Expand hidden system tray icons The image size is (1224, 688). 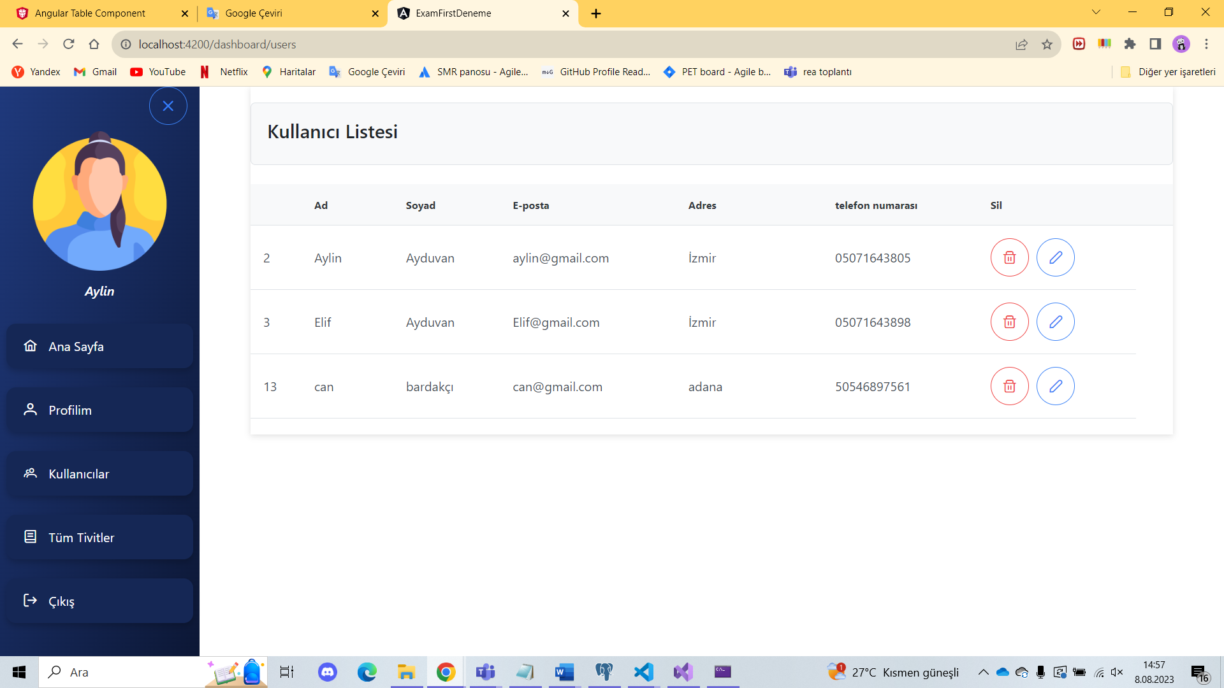point(982,672)
